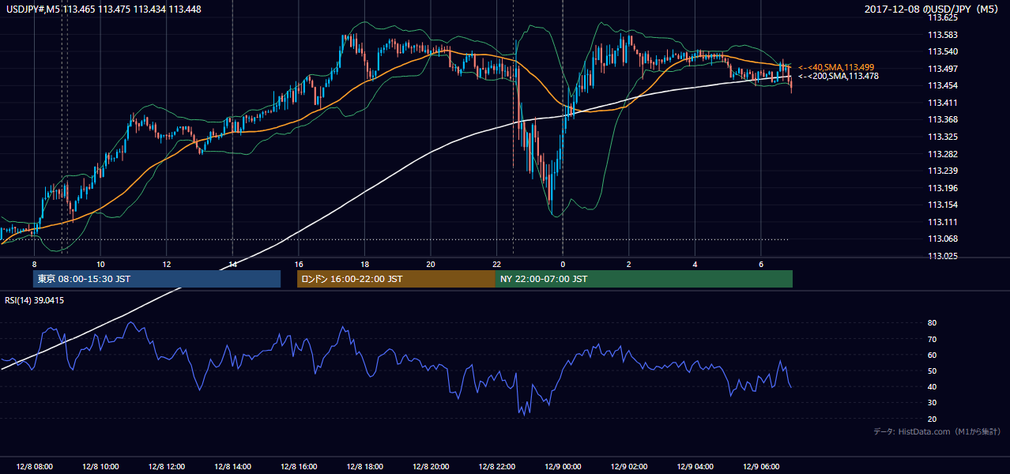Click price axis value 113.239
1010x474 pixels.
pos(943,171)
